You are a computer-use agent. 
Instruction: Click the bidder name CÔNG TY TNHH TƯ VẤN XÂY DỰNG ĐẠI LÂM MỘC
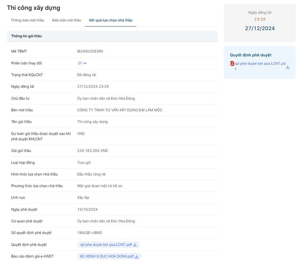119,110
